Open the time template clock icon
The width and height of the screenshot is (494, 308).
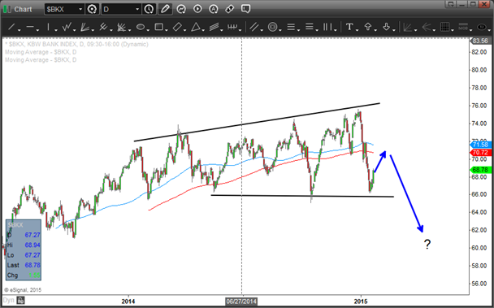pos(149,9)
